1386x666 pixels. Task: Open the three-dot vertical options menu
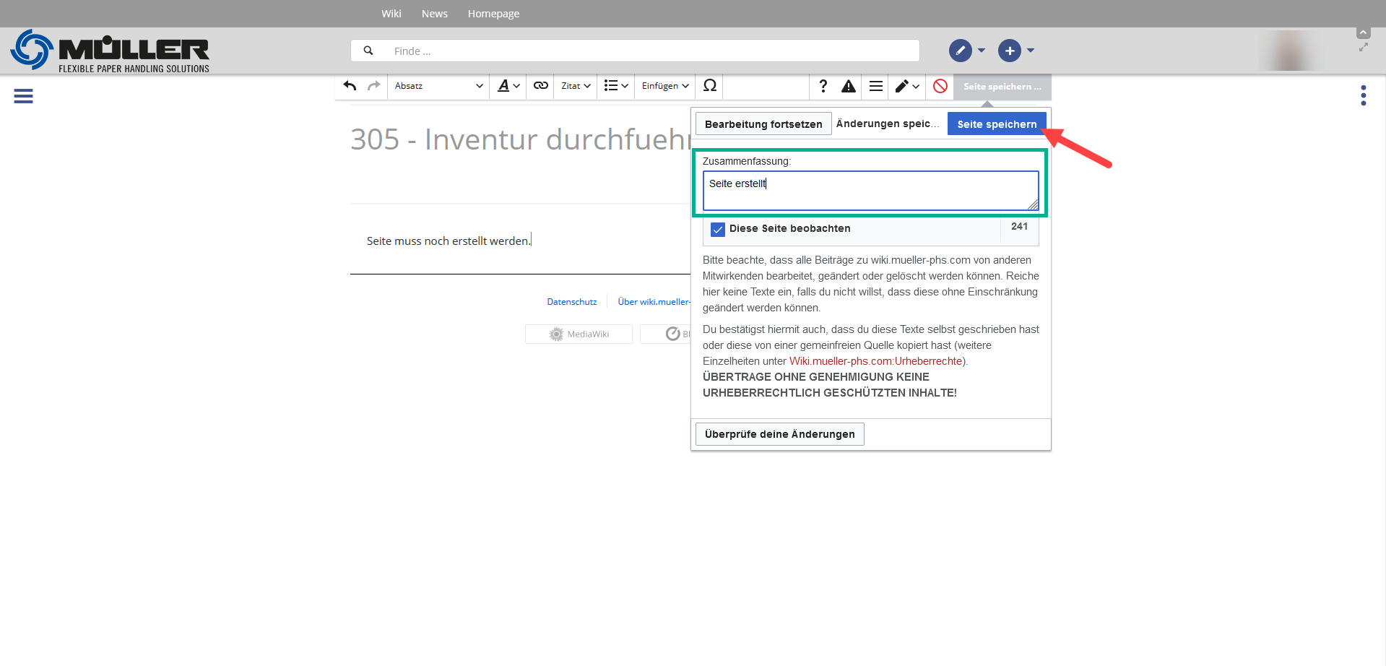pyautogui.click(x=1363, y=95)
